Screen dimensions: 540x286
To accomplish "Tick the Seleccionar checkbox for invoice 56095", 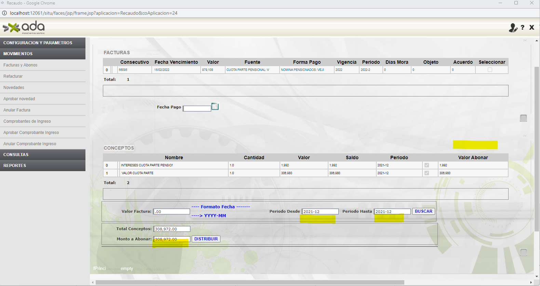I will [x=490, y=70].
